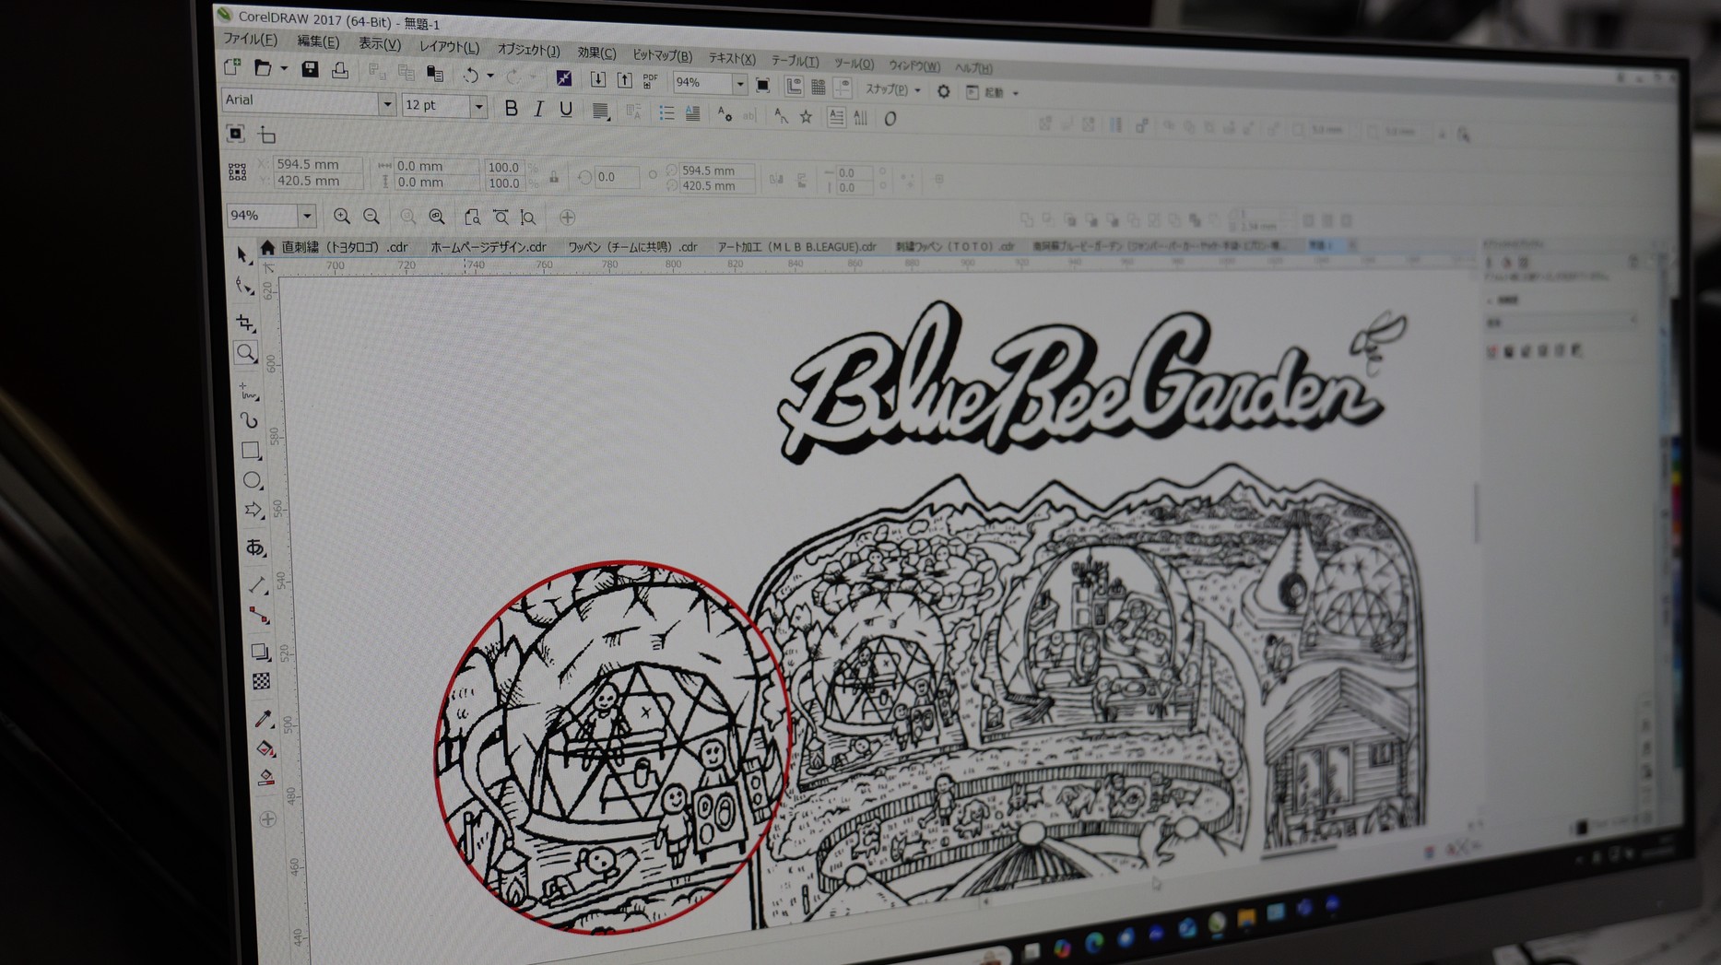
Task: Pick the Transparency checkerboard tool
Action: click(x=262, y=681)
